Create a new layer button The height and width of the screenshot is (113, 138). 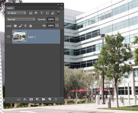pos(50,99)
